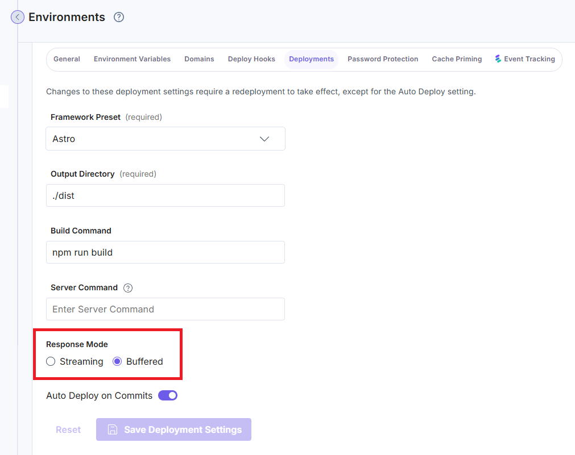Open the Framework Preset dropdown

point(166,139)
